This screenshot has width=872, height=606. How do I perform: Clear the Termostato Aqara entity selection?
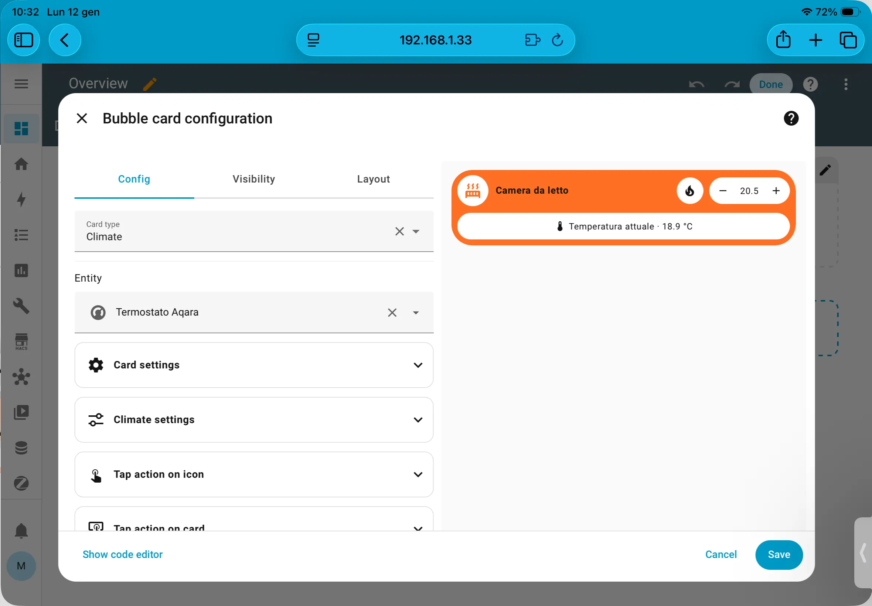(x=392, y=313)
